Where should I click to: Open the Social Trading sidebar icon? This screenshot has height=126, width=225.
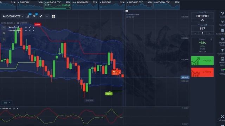click(223, 30)
